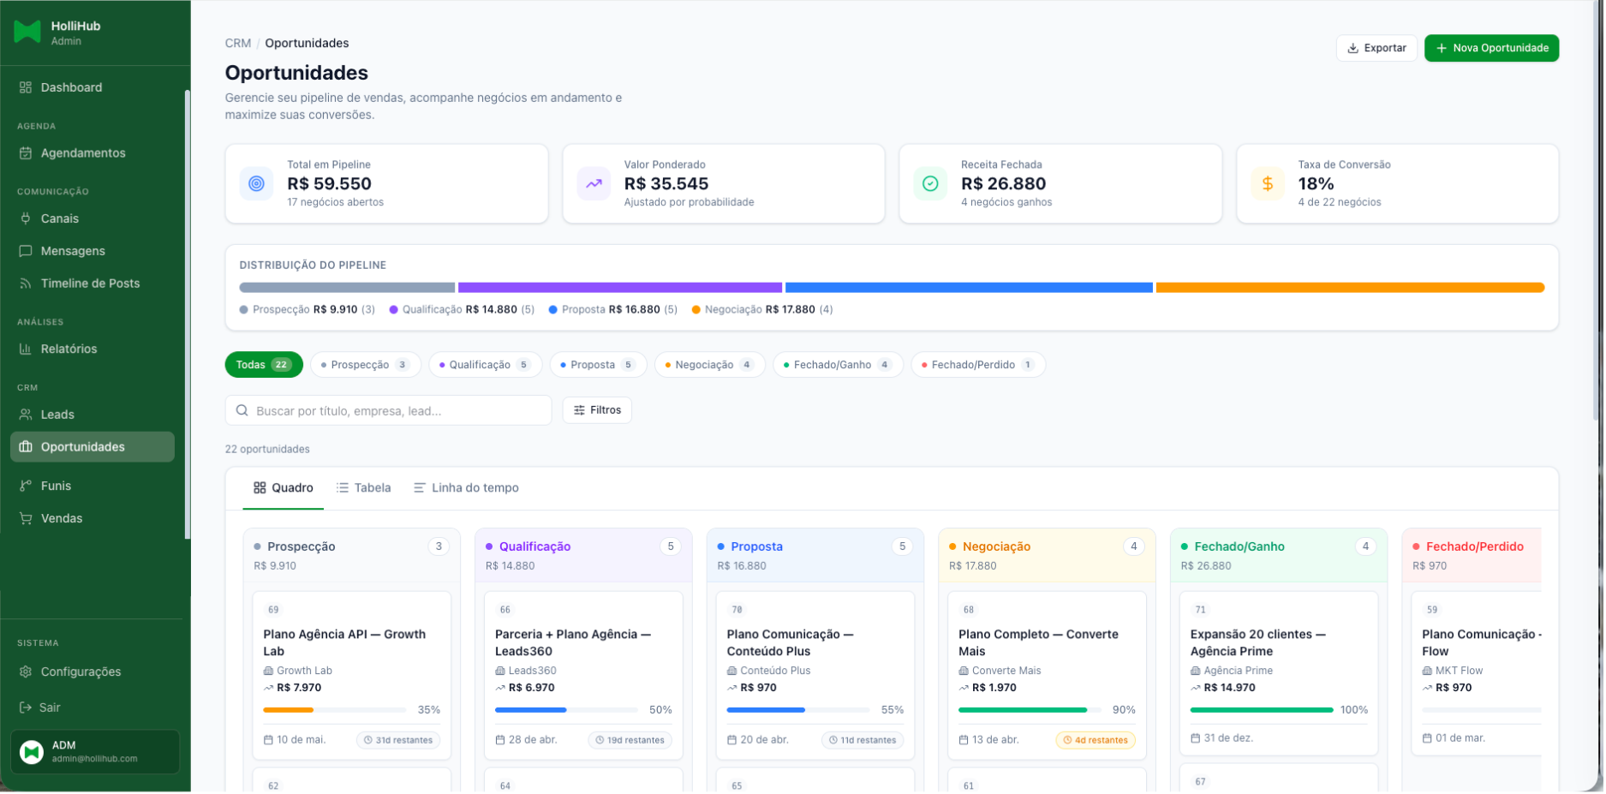1606x794 pixels.
Task: Open Relatórios analytics page
Action: [x=69, y=349]
